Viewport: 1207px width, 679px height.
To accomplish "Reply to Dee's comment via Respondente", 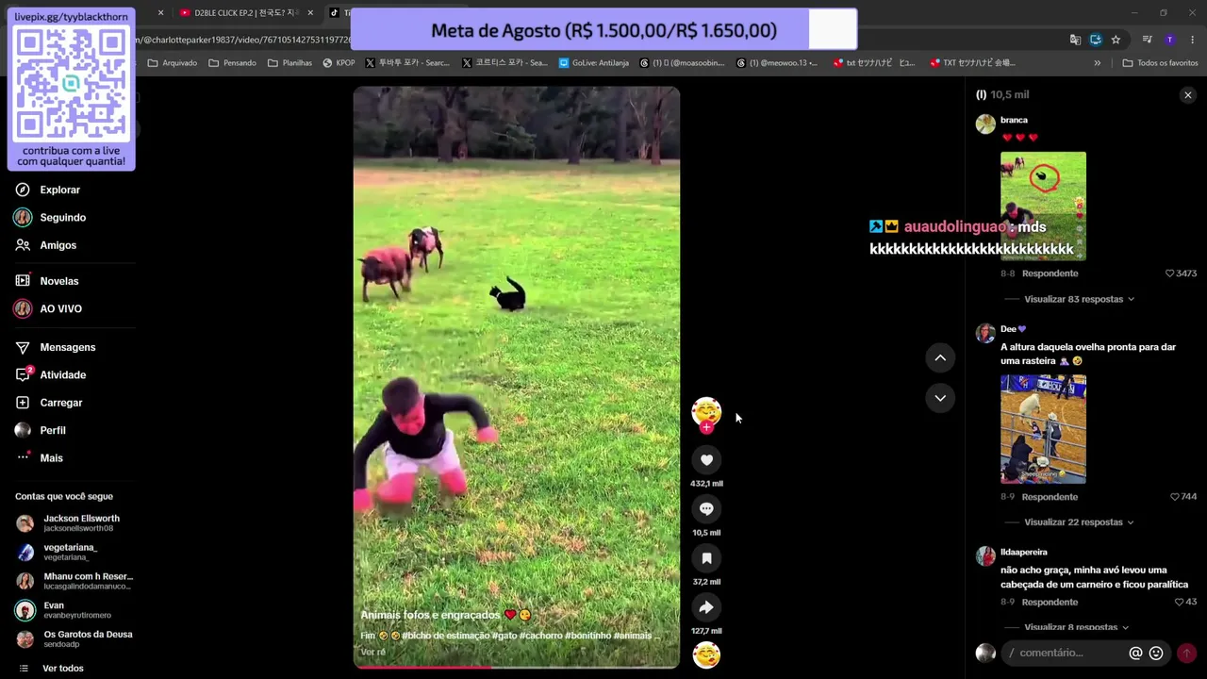I will tap(1050, 497).
